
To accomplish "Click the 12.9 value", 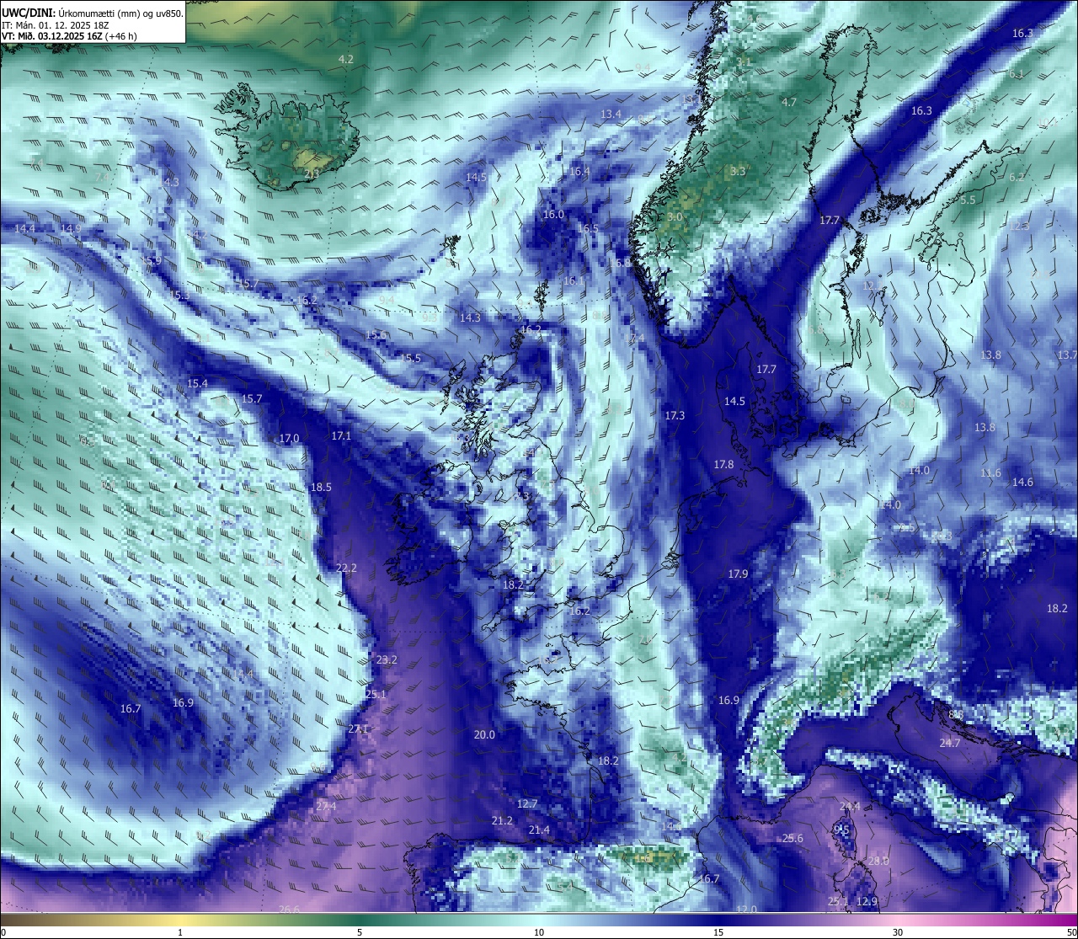I will point(867,901).
